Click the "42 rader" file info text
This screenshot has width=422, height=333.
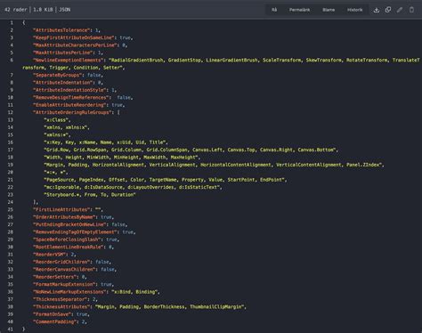(16, 10)
